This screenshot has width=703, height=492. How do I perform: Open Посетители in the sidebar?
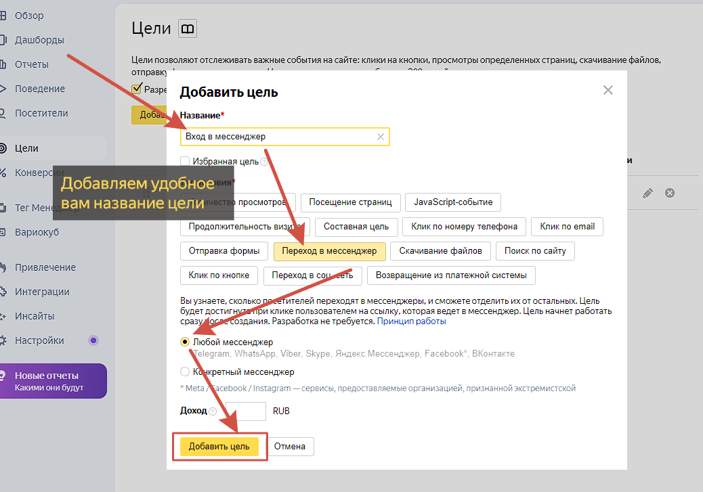click(x=41, y=114)
